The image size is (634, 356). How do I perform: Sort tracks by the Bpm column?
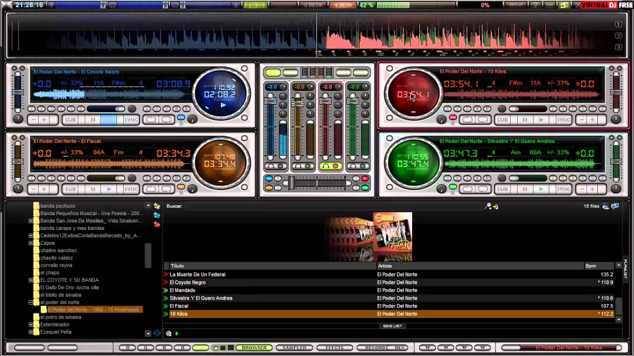click(x=599, y=266)
